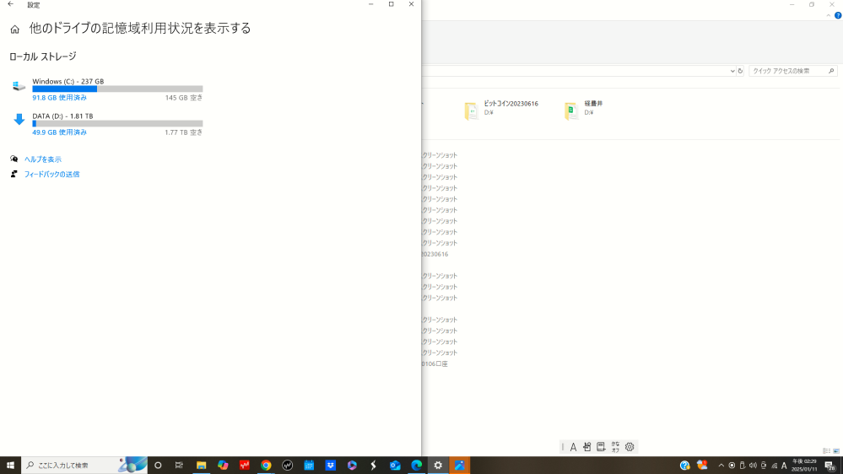
Task: Open Windows (C:) drive storage details
Action: tap(68, 82)
